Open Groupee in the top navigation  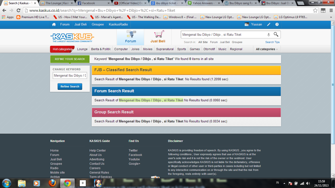tap(98, 24)
